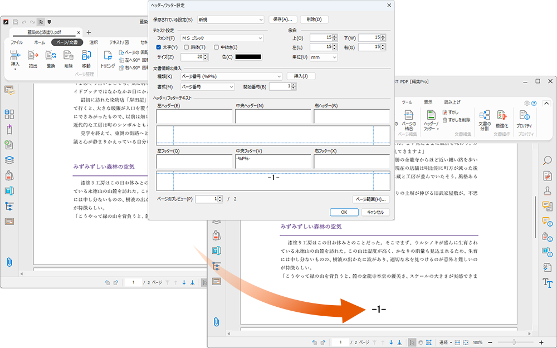Click the Replace (置換) page icon
The height and width of the screenshot is (348, 557).
tap(51, 55)
